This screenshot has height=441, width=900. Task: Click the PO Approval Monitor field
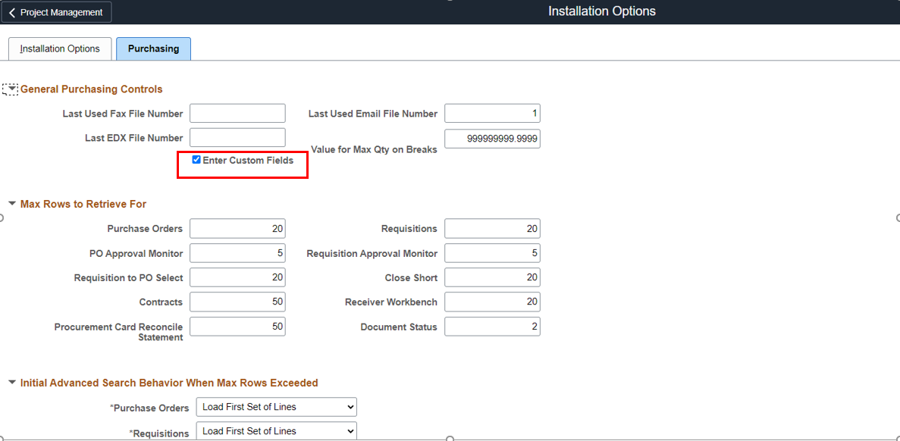coord(237,253)
